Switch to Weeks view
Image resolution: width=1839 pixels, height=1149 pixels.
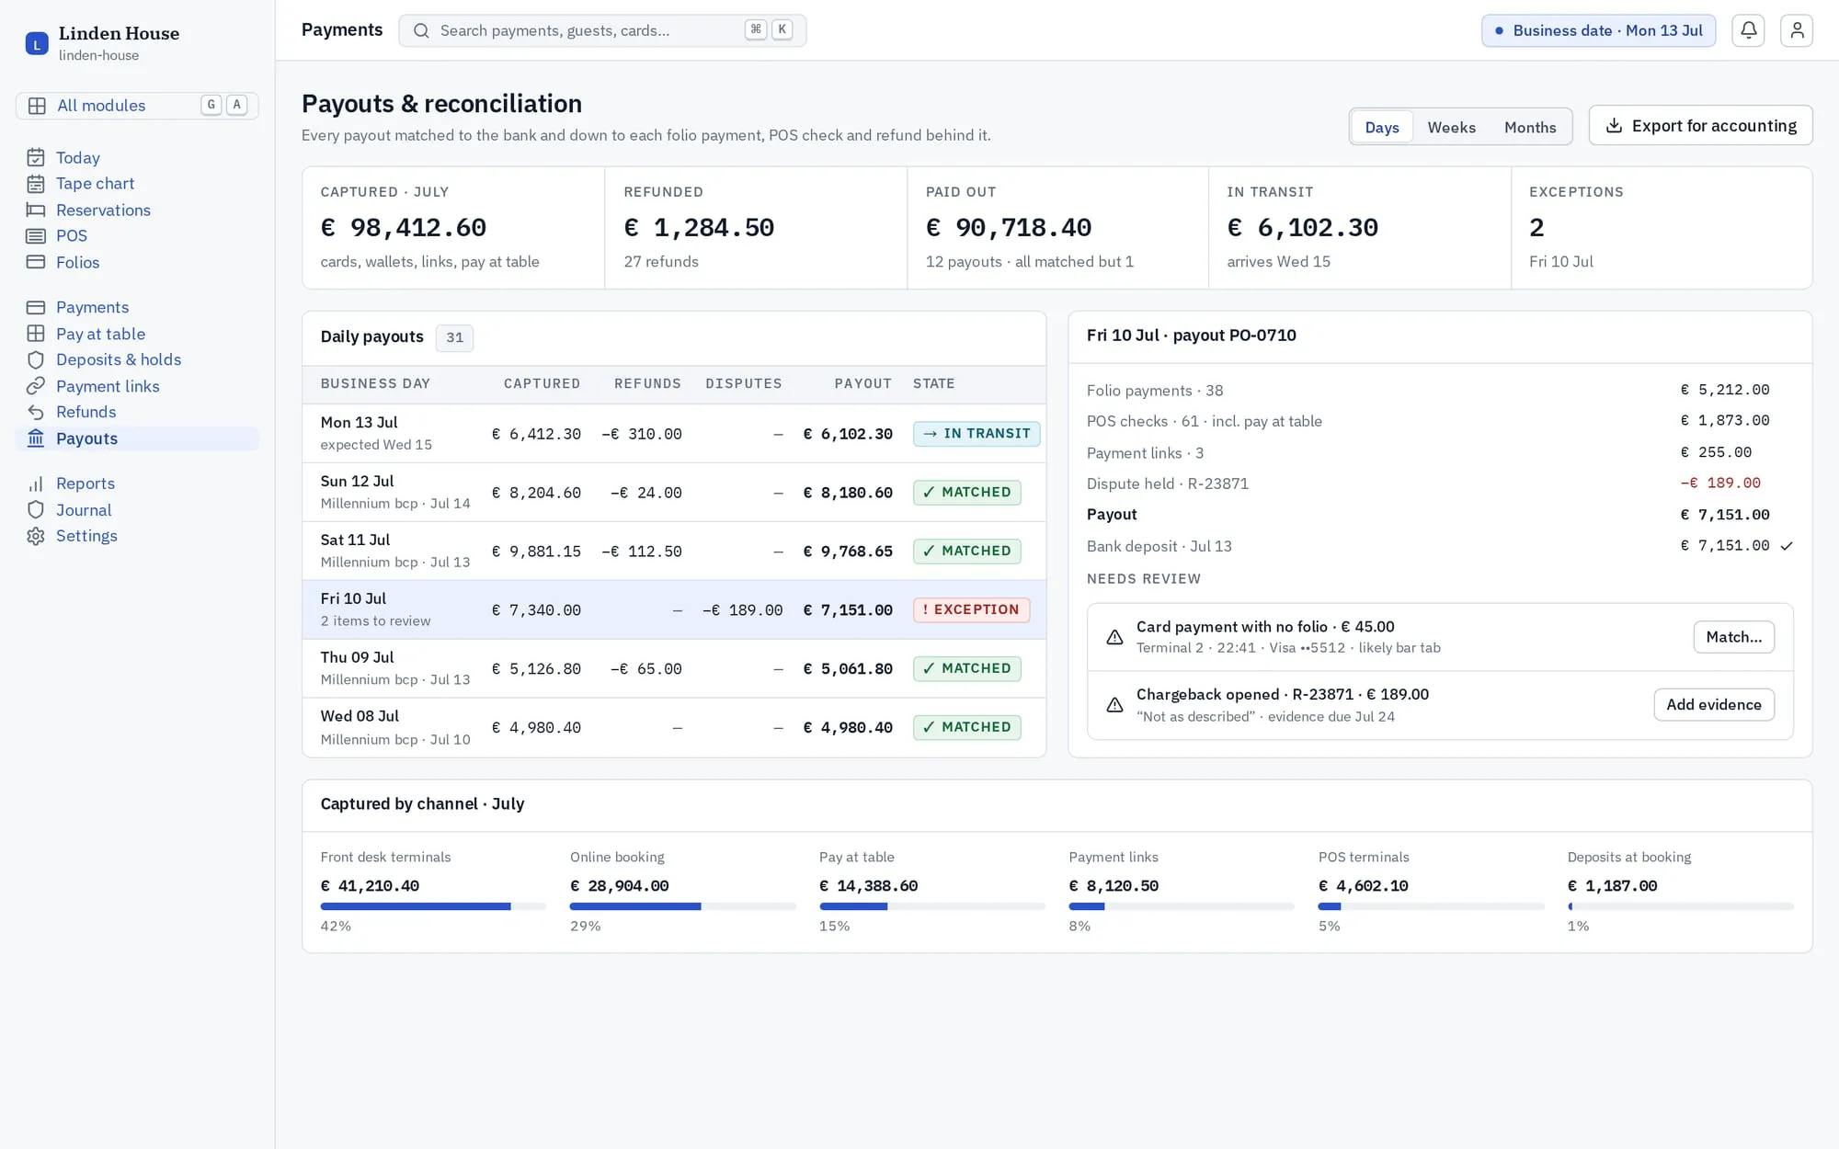[1451, 127]
